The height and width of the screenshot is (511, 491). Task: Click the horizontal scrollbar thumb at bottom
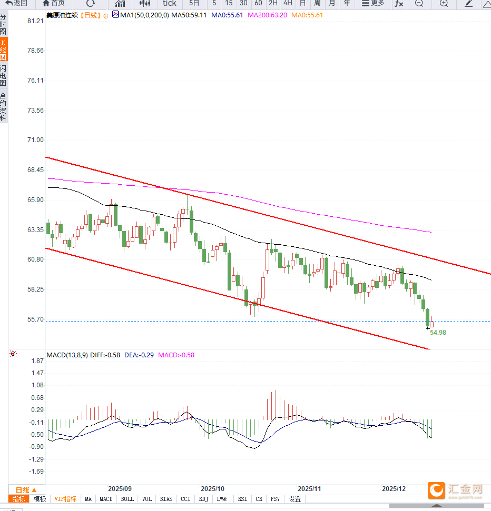[x=437, y=506]
